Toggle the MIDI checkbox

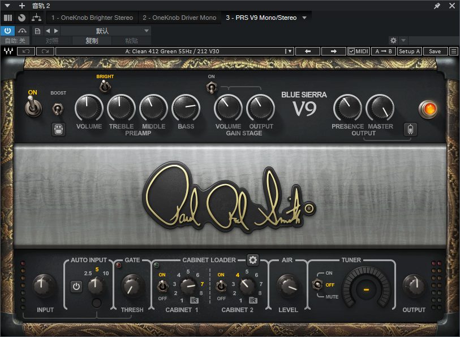coord(351,52)
